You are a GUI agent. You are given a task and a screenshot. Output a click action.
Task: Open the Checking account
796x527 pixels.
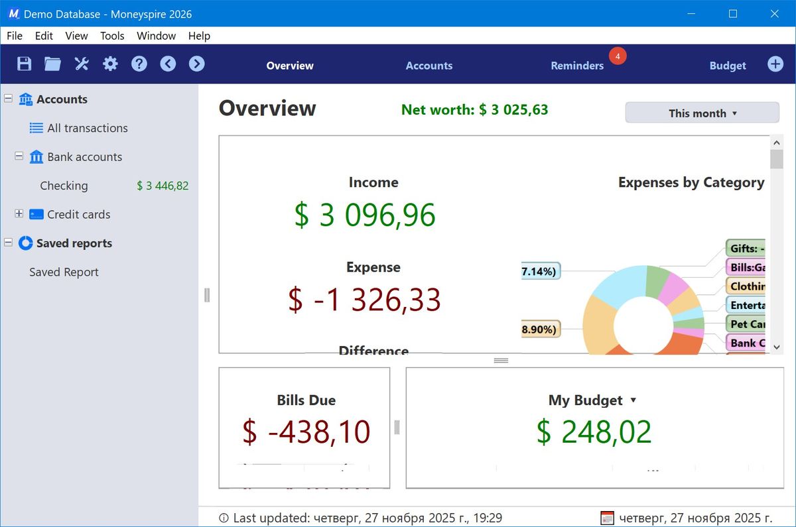(x=64, y=186)
